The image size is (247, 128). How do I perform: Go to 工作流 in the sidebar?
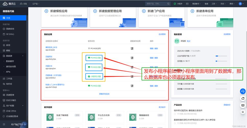[x=9, y=79]
